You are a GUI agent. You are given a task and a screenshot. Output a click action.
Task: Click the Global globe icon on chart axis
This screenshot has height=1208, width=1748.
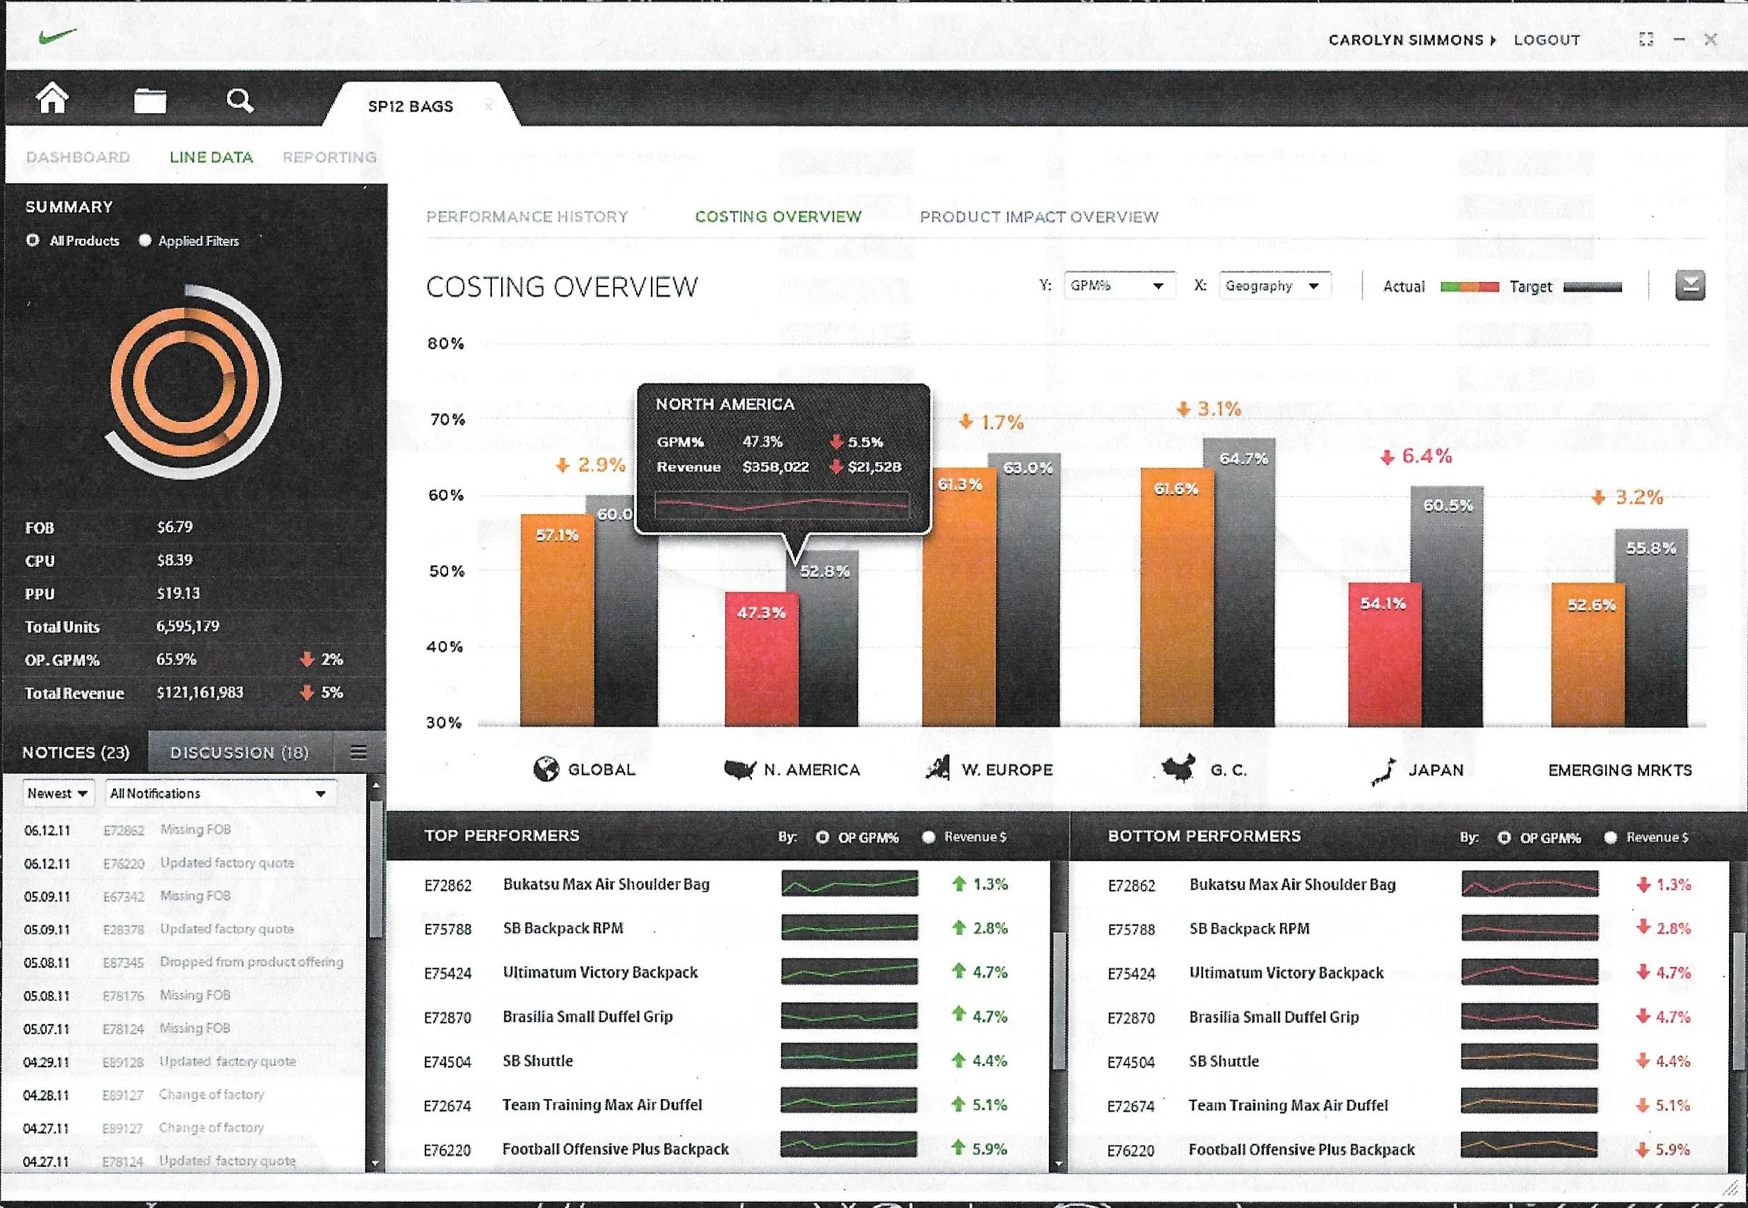click(546, 769)
